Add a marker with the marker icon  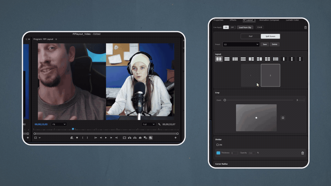point(77,138)
